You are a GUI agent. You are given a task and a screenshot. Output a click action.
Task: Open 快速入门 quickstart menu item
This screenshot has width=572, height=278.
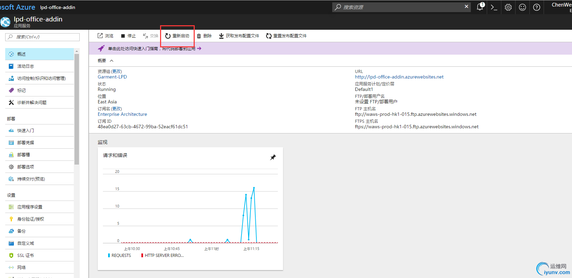pyautogui.click(x=39, y=131)
